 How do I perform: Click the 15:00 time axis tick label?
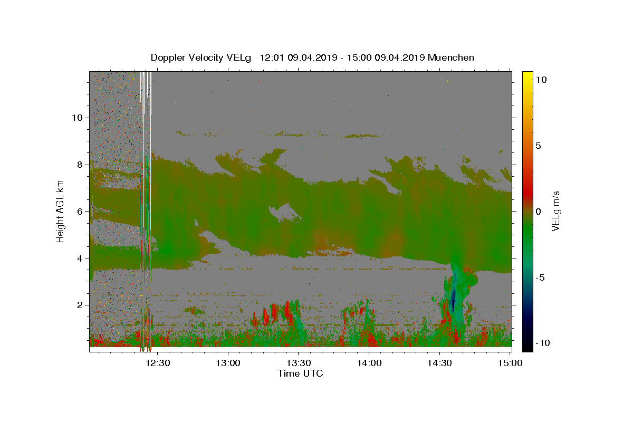tap(510, 363)
